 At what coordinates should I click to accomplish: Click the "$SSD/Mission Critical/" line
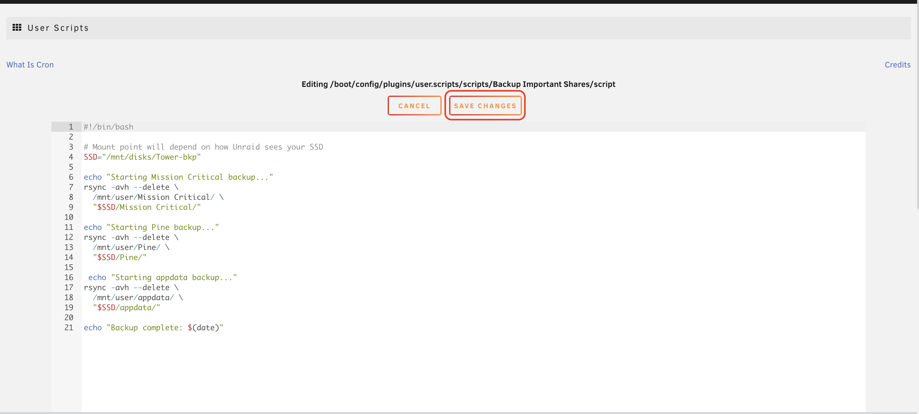(146, 207)
